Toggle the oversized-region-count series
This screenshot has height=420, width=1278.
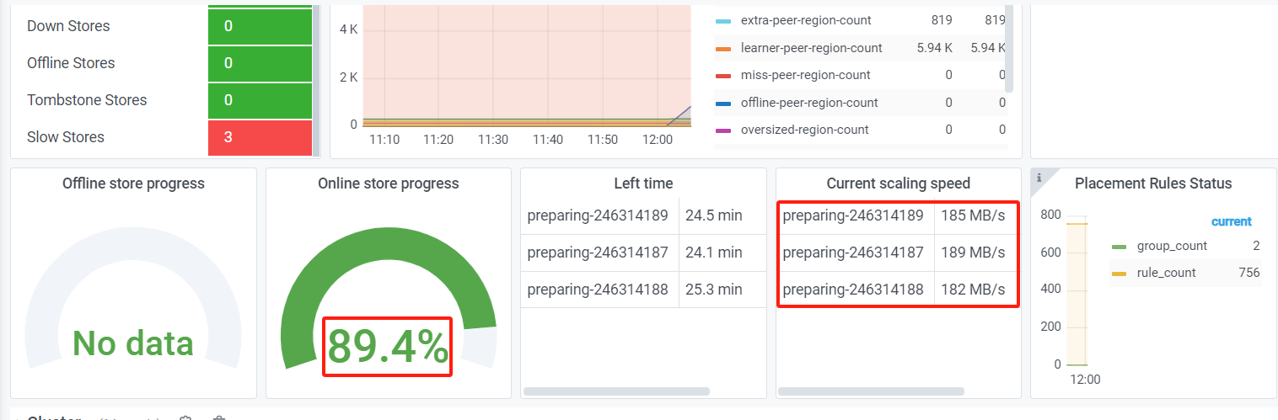click(805, 130)
